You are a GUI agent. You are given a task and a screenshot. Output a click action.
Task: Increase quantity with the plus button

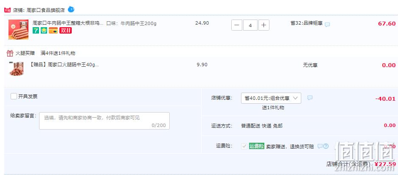tap(264, 25)
